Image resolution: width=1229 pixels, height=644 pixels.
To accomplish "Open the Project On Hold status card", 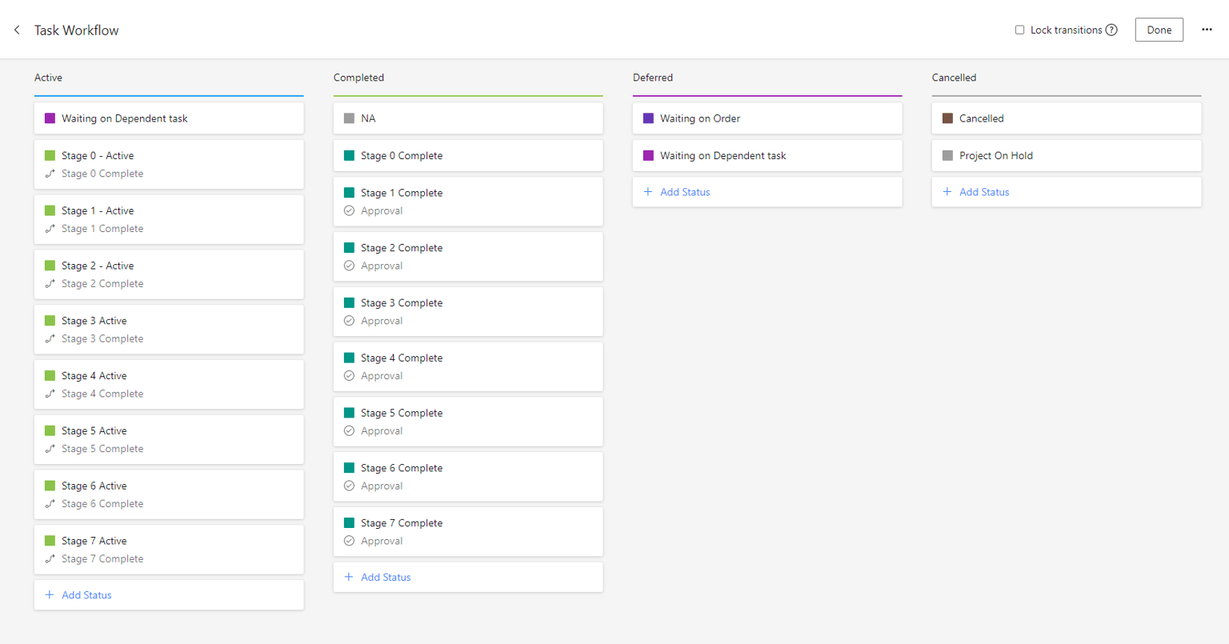I will coord(1066,155).
